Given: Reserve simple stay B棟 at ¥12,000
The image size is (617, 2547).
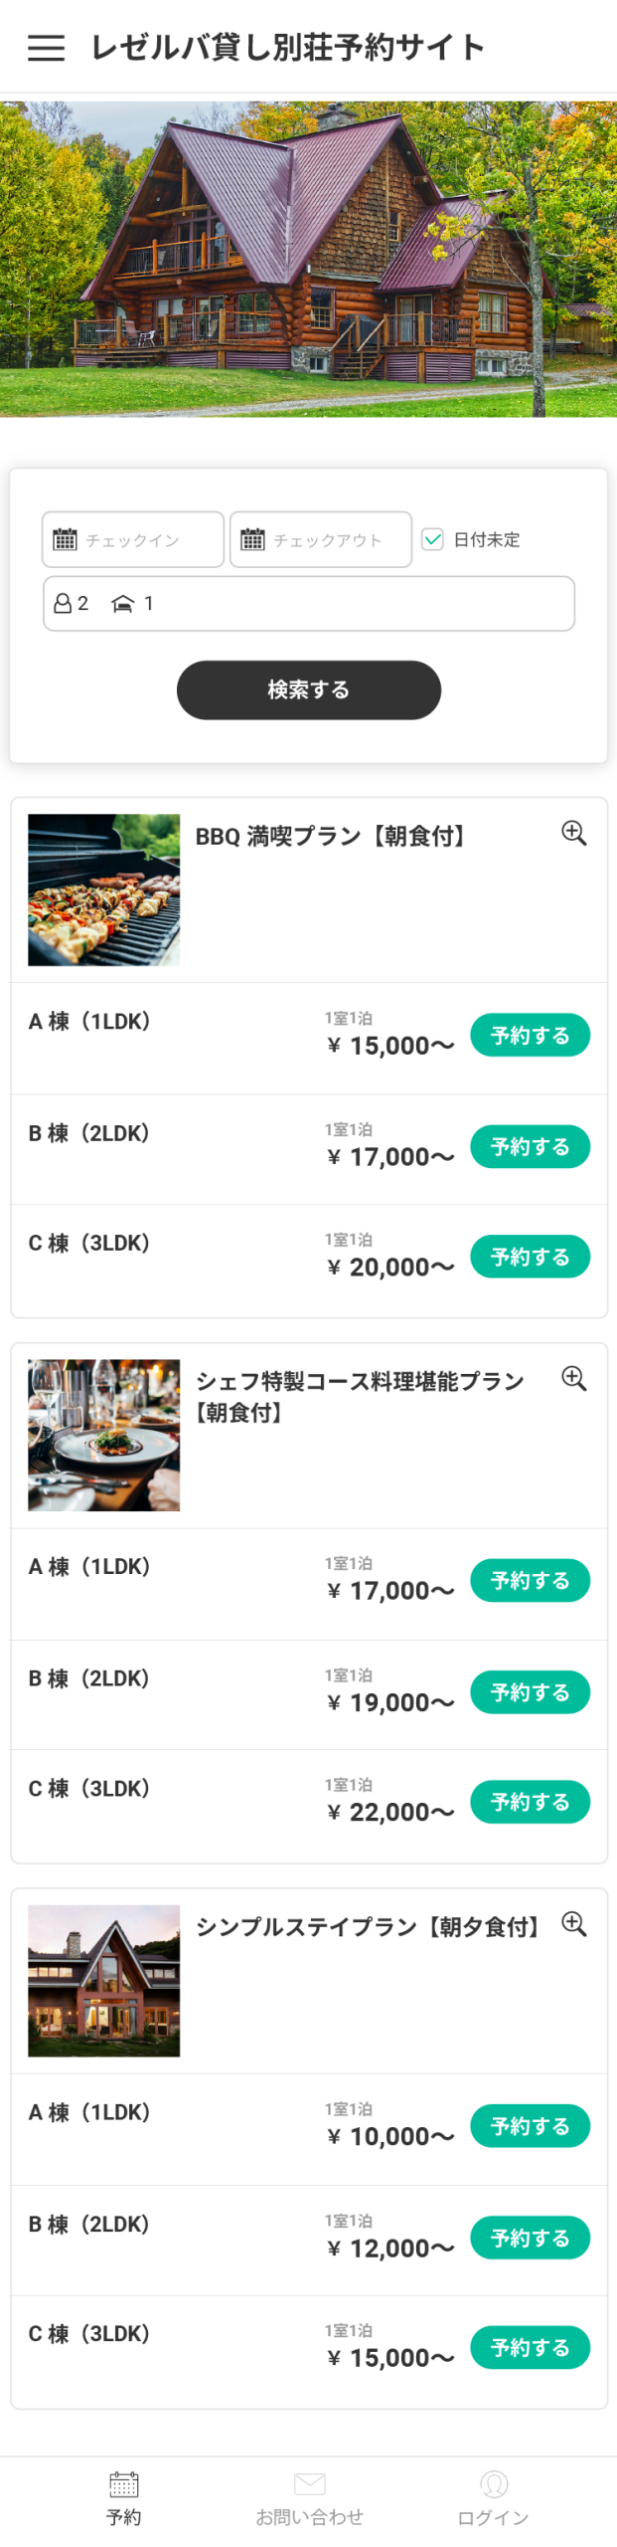Looking at the screenshot, I should [x=530, y=2238].
